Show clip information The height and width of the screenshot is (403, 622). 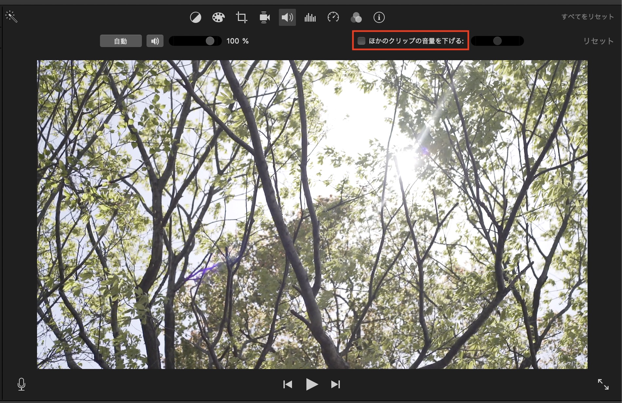point(379,17)
